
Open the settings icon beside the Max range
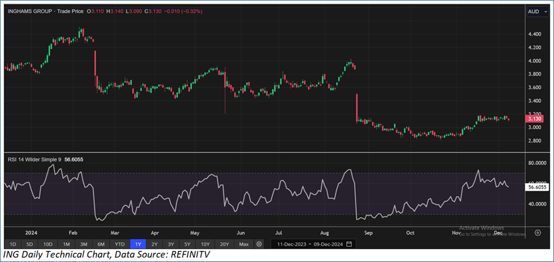coord(259,244)
